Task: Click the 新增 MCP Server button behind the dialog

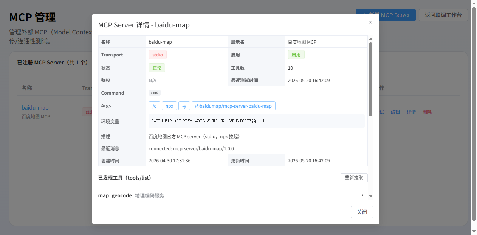Action: click(x=386, y=15)
